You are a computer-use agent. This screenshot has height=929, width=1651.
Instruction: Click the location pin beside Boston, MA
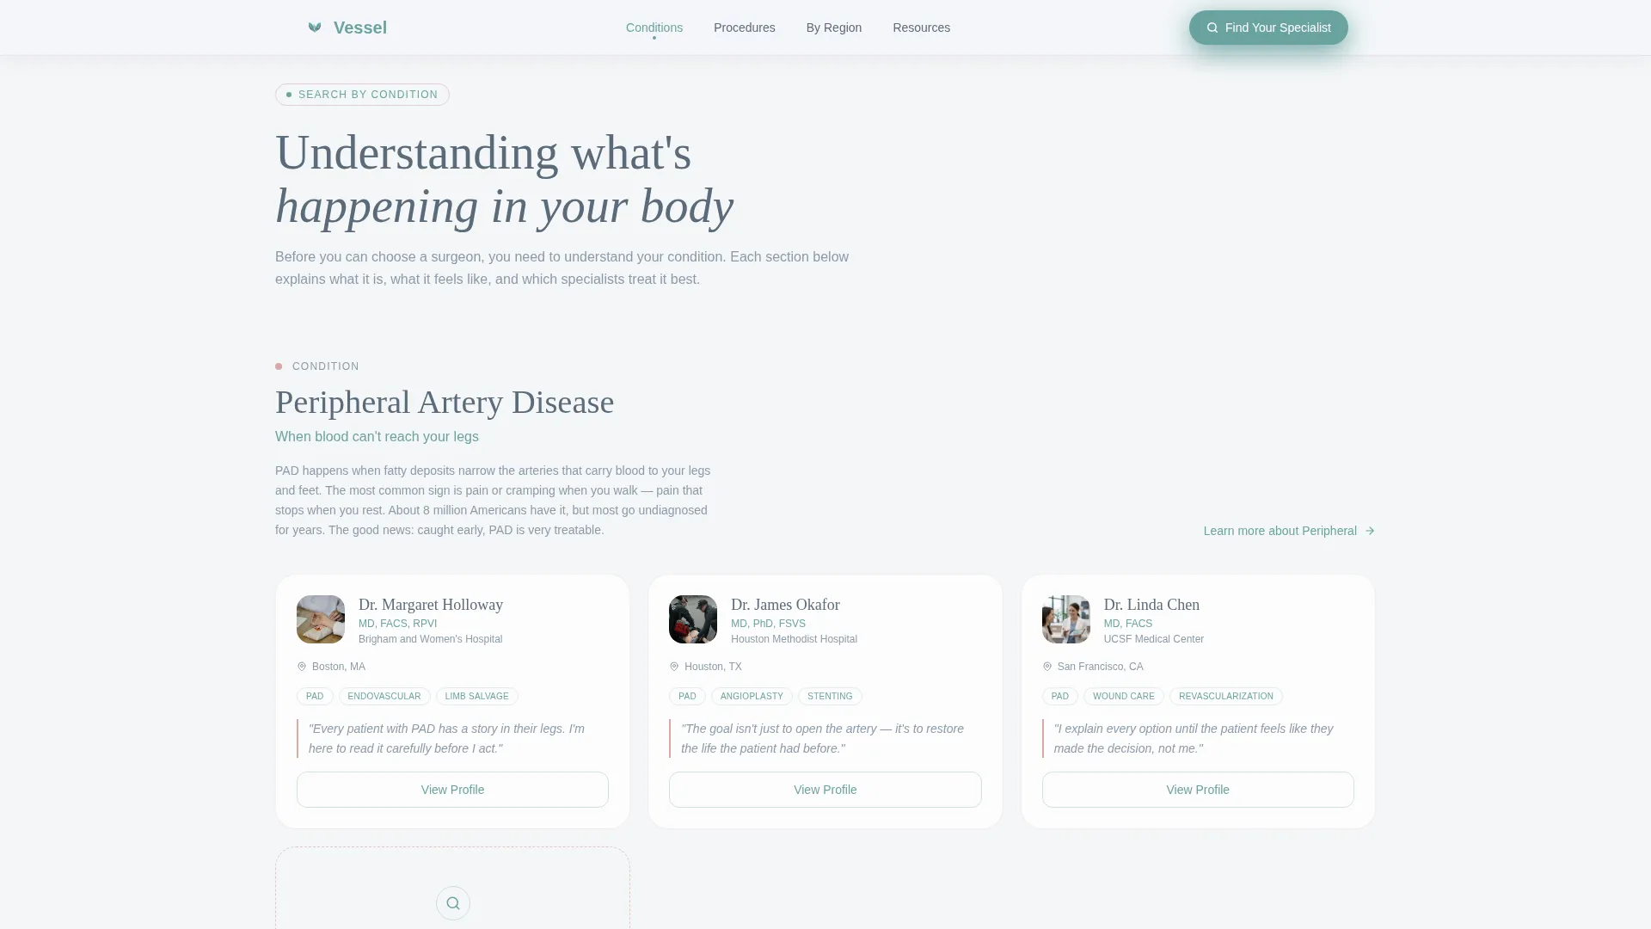pos(302,667)
